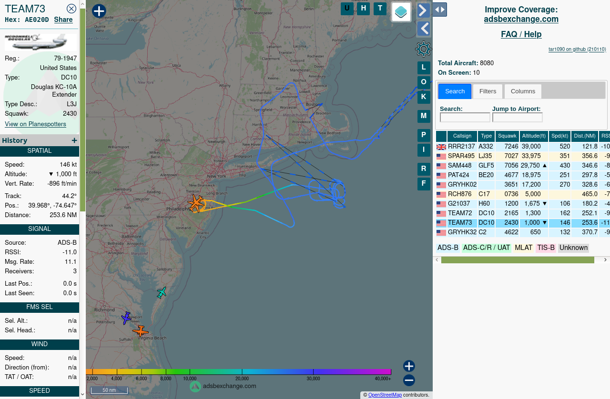Open the OpenStreetMap contributors link
This screenshot has width=610, height=399.
[x=385, y=395]
